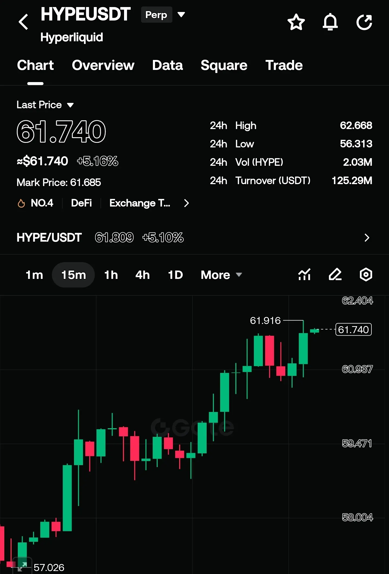Tap the 60.937 price axis label

(357, 369)
